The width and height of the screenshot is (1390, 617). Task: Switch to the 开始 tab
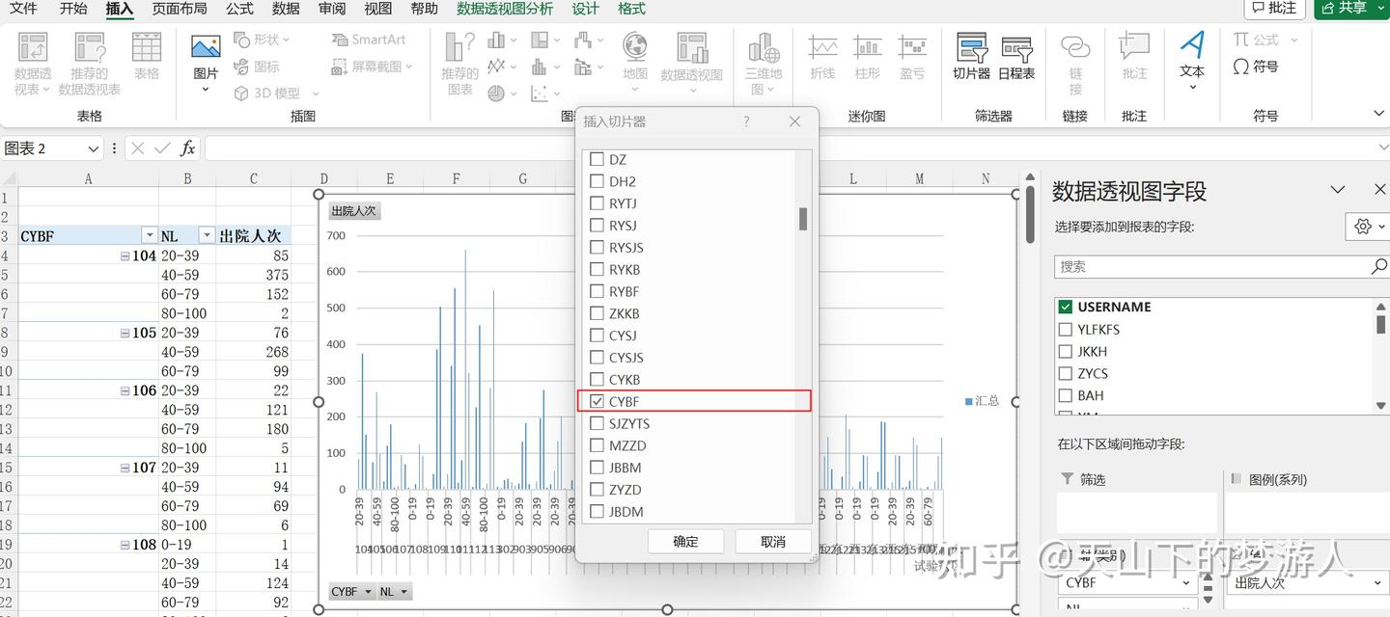pyautogui.click(x=73, y=9)
